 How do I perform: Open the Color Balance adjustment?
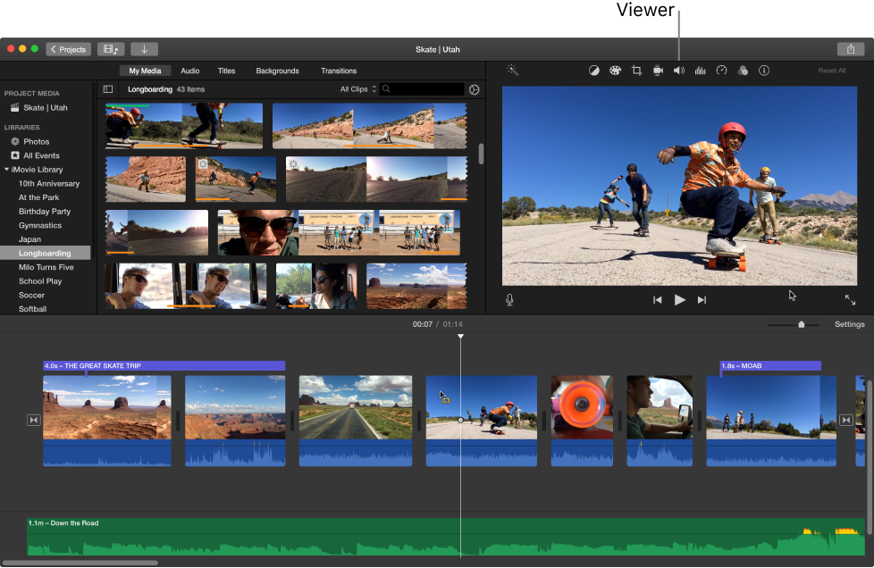pyautogui.click(x=594, y=71)
